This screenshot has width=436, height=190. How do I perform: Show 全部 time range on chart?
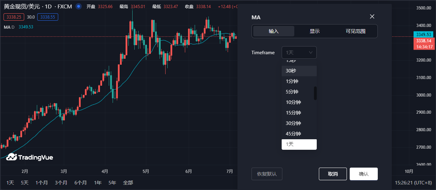tap(128, 183)
